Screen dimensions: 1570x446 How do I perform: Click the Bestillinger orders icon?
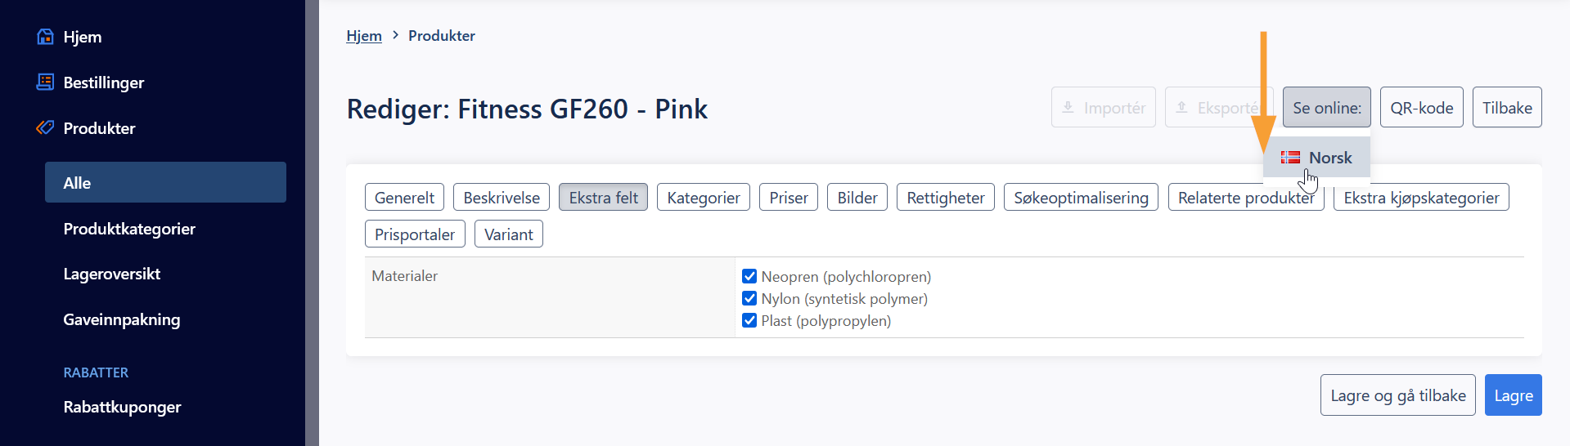point(46,82)
